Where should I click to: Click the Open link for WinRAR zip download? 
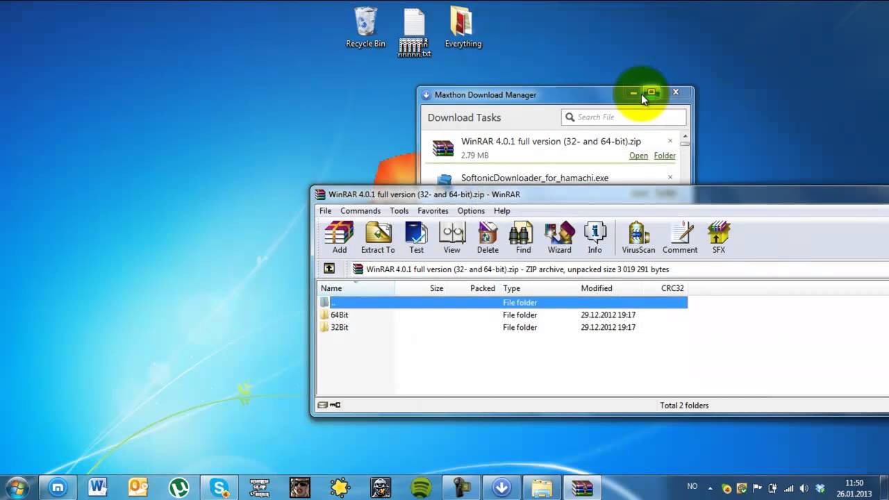click(638, 156)
